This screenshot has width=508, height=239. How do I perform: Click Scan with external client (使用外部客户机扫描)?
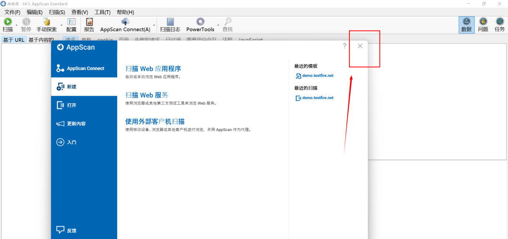coord(155,122)
